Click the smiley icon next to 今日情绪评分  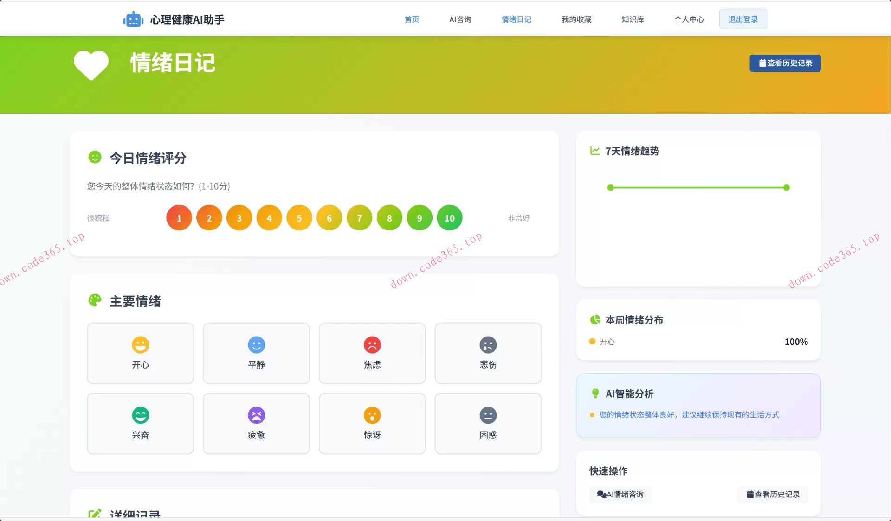[95, 158]
